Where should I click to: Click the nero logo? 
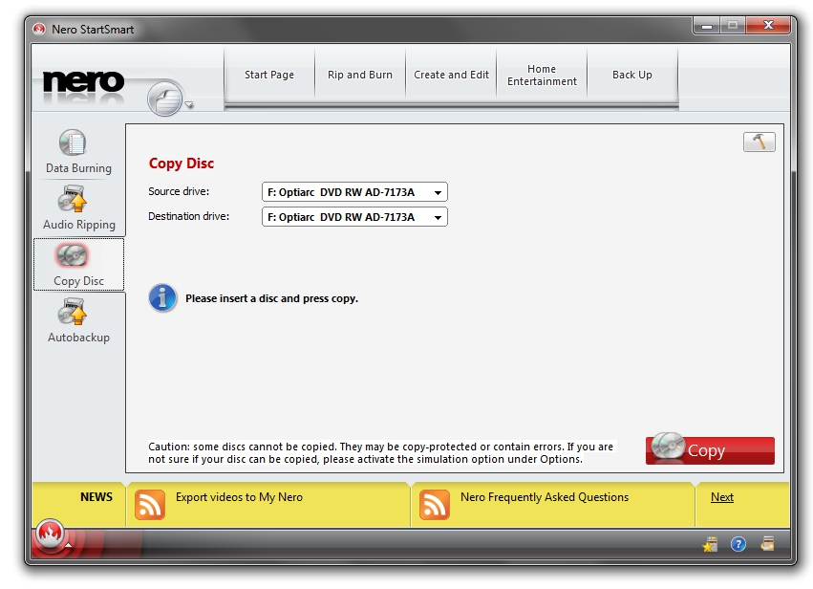coord(83,82)
